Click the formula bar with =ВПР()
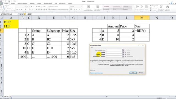176x99 pixels. (x=101, y=14)
